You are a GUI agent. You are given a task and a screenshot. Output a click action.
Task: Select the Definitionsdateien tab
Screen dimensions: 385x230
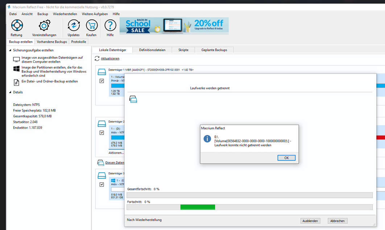pyautogui.click(x=152, y=50)
